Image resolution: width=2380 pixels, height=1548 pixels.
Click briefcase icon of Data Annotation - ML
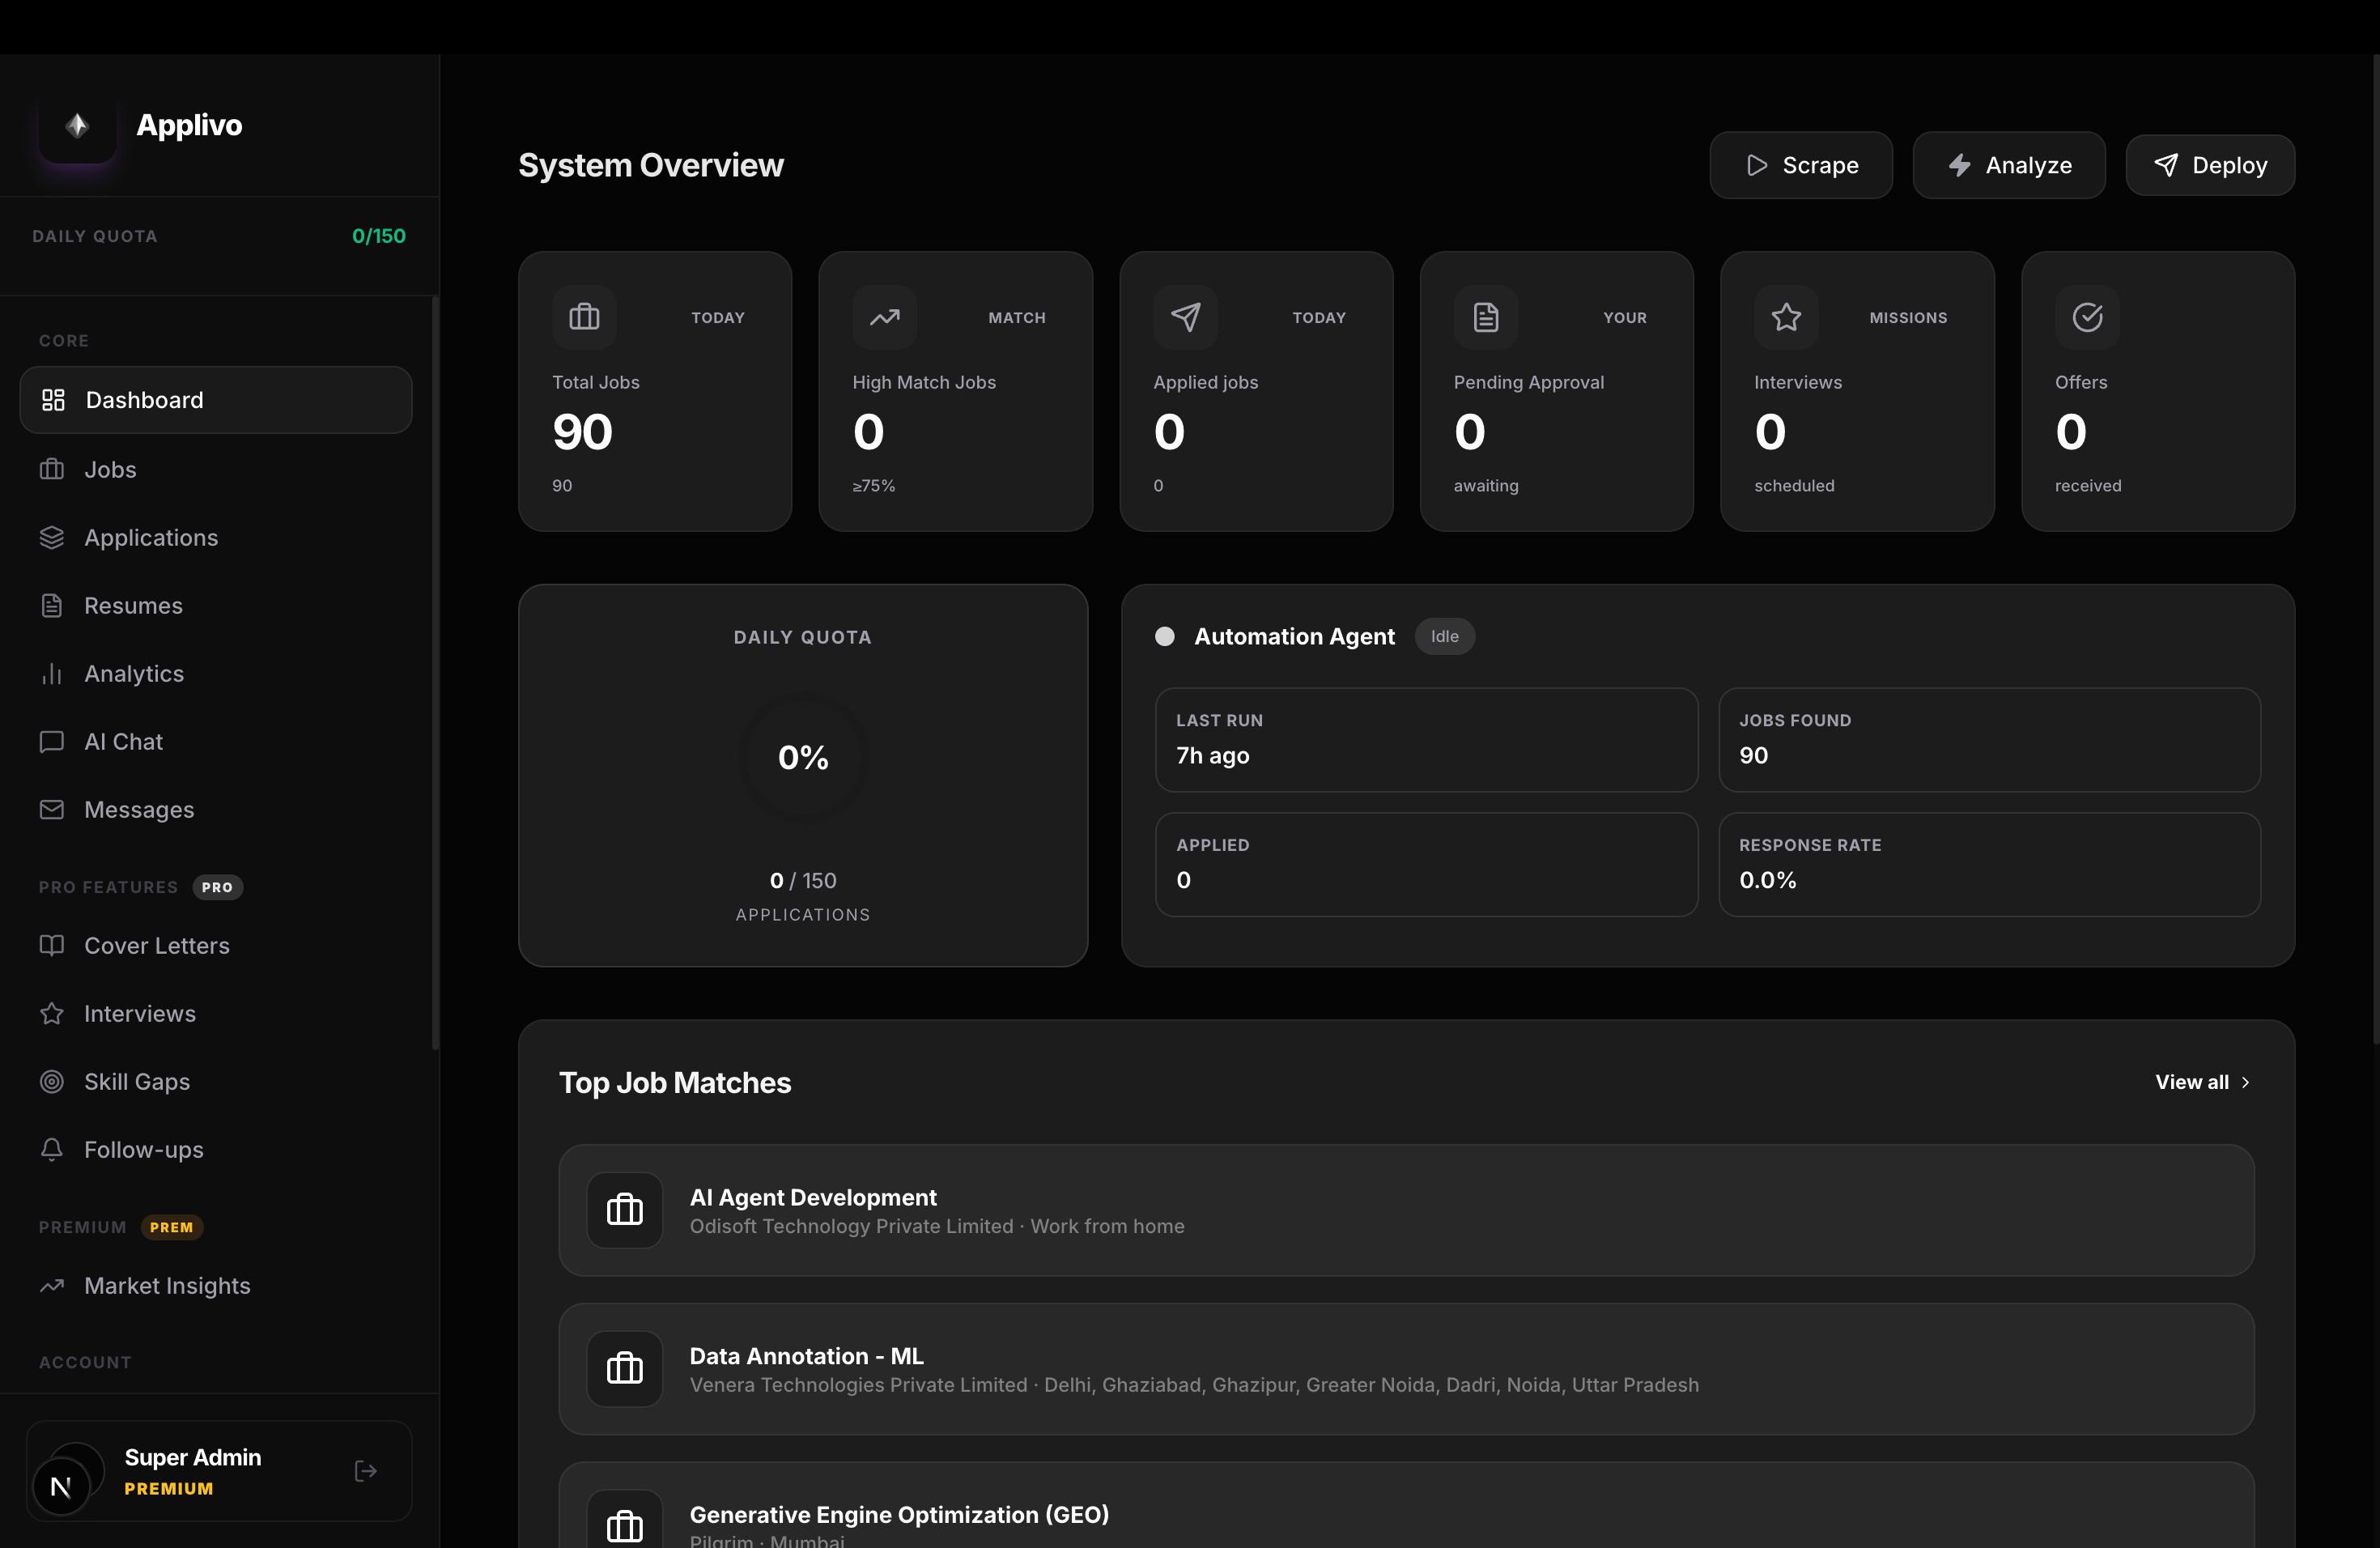625,1369
